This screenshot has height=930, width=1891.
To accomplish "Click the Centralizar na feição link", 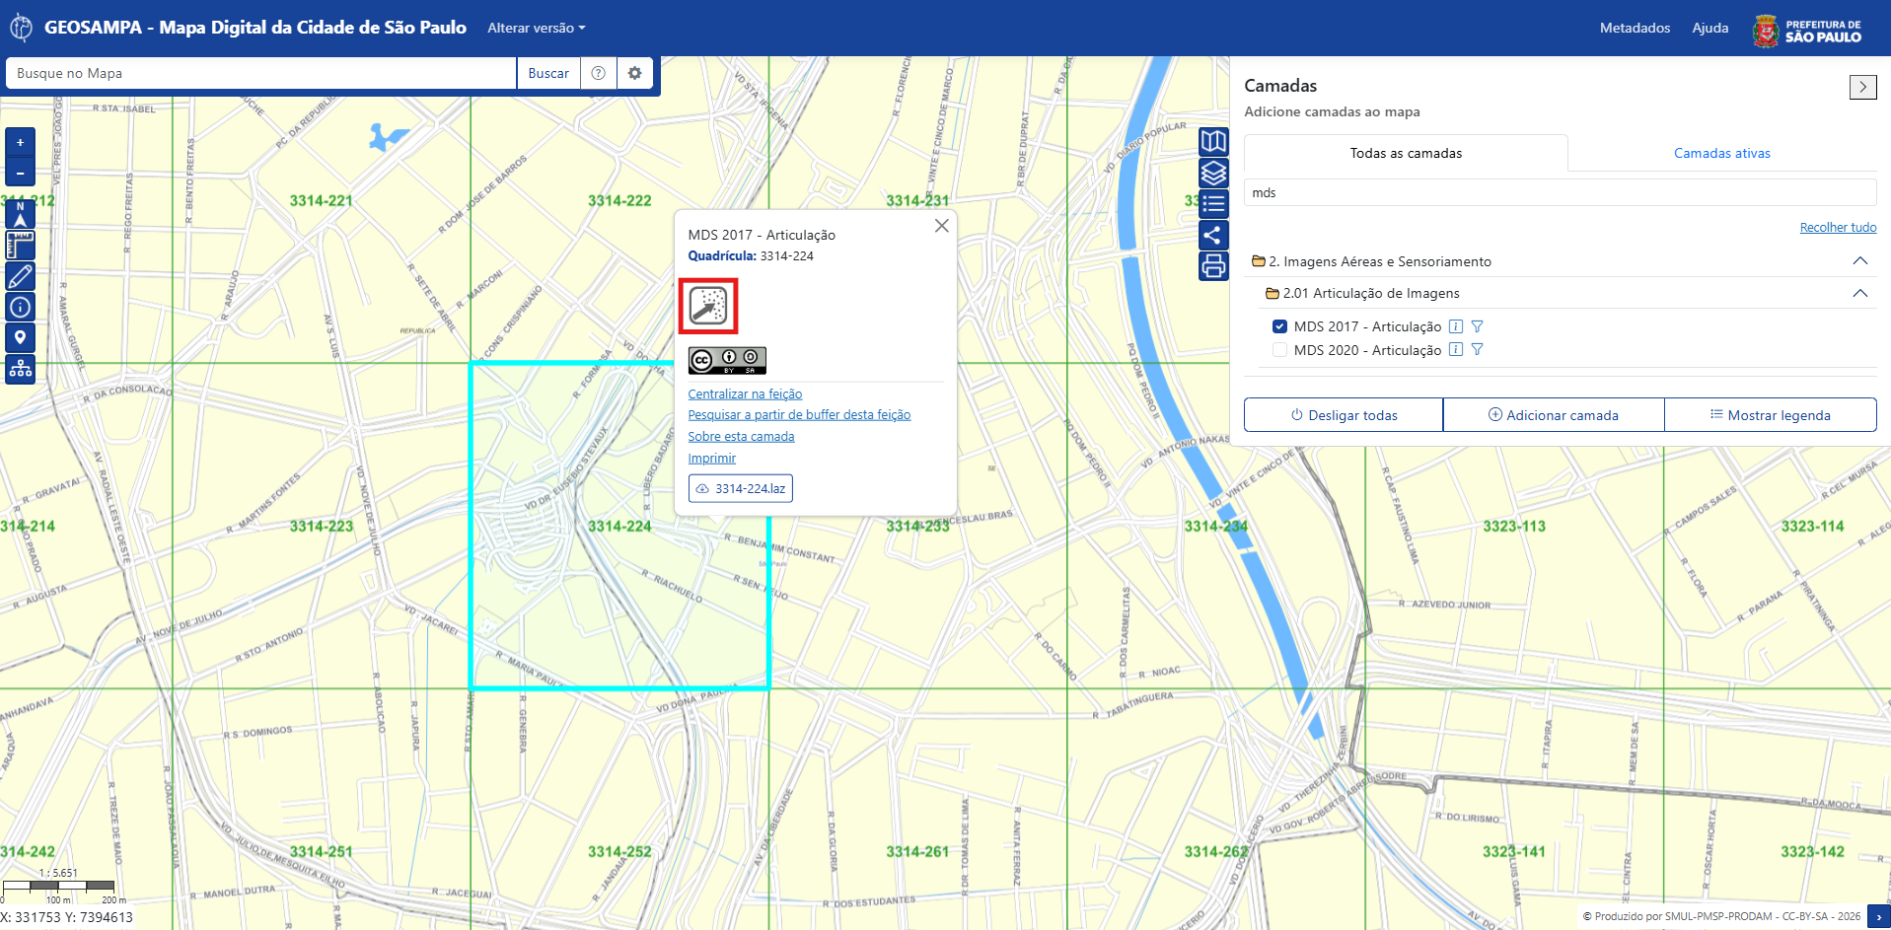I will click(745, 394).
